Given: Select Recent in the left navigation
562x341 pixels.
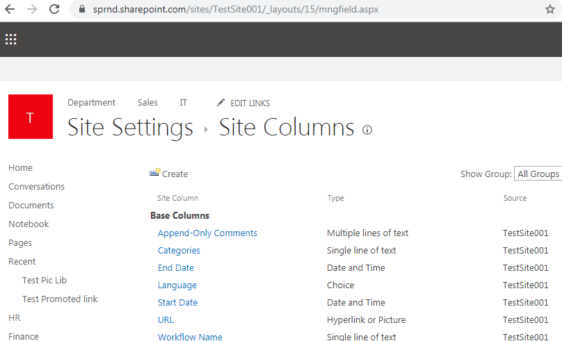Looking at the screenshot, I should (22, 262).
